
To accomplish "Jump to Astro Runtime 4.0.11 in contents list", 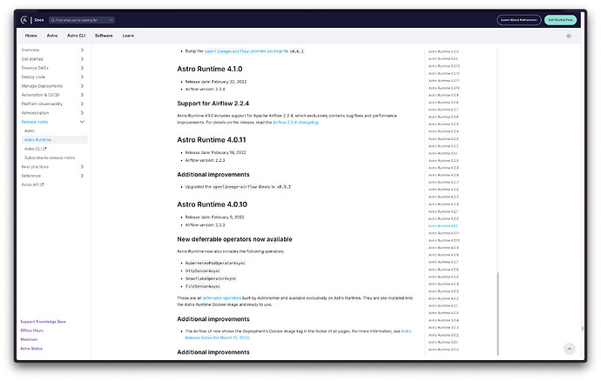I will click(x=444, y=233).
